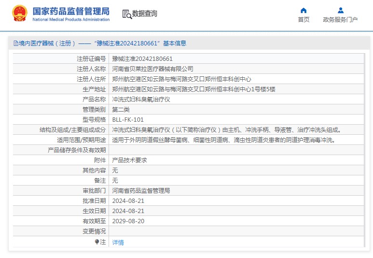Open the 首页 text link
Image resolution: width=373 pixels, height=258 pixels.
coord(304,20)
